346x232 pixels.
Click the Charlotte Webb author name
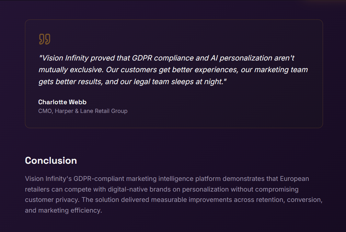[x=62, y=102]
